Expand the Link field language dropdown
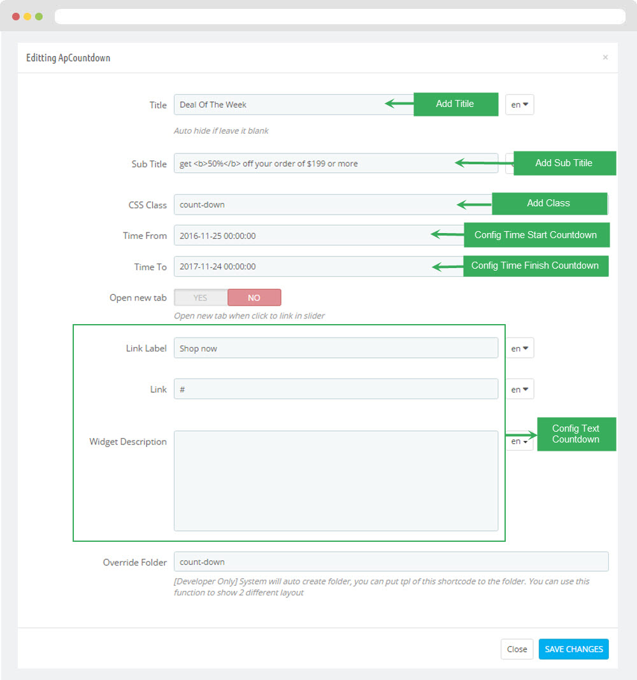This screenshot has width=637, height=680. tap(519, 390)
